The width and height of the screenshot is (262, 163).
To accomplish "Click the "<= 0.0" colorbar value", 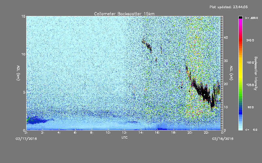I will [251, 130].
